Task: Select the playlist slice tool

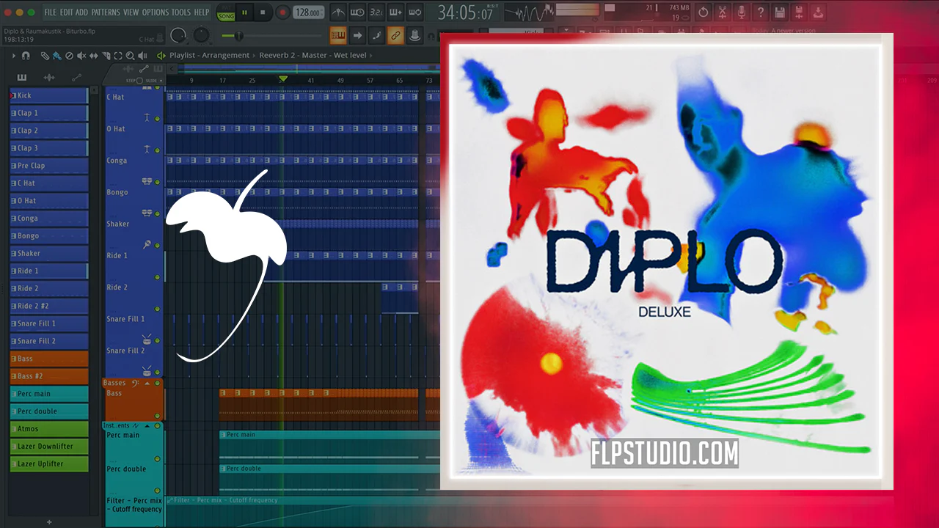Action: click(106, 56)
